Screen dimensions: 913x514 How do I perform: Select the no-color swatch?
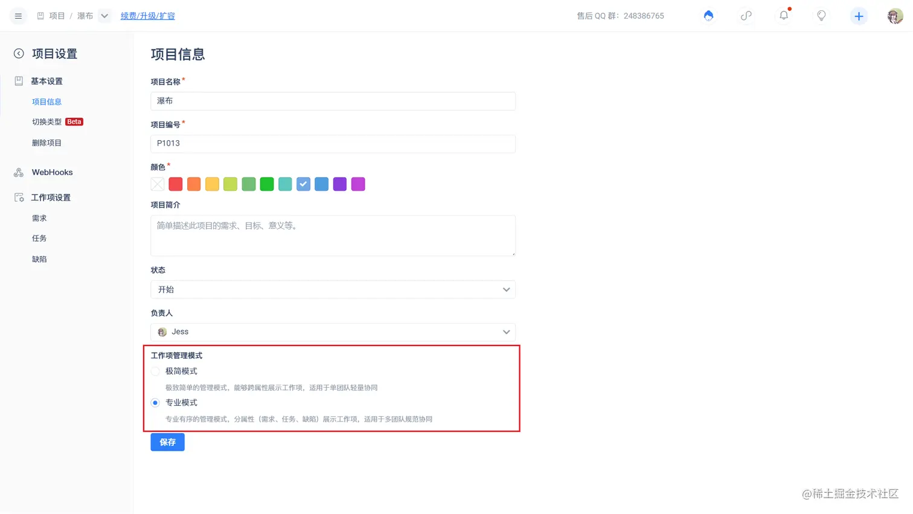(x=158, y=184)
